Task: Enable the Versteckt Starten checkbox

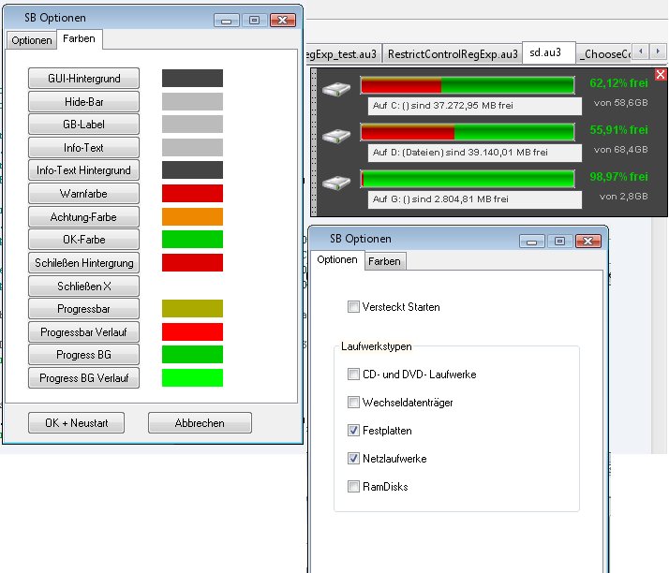Action: [x=353, y=306]
